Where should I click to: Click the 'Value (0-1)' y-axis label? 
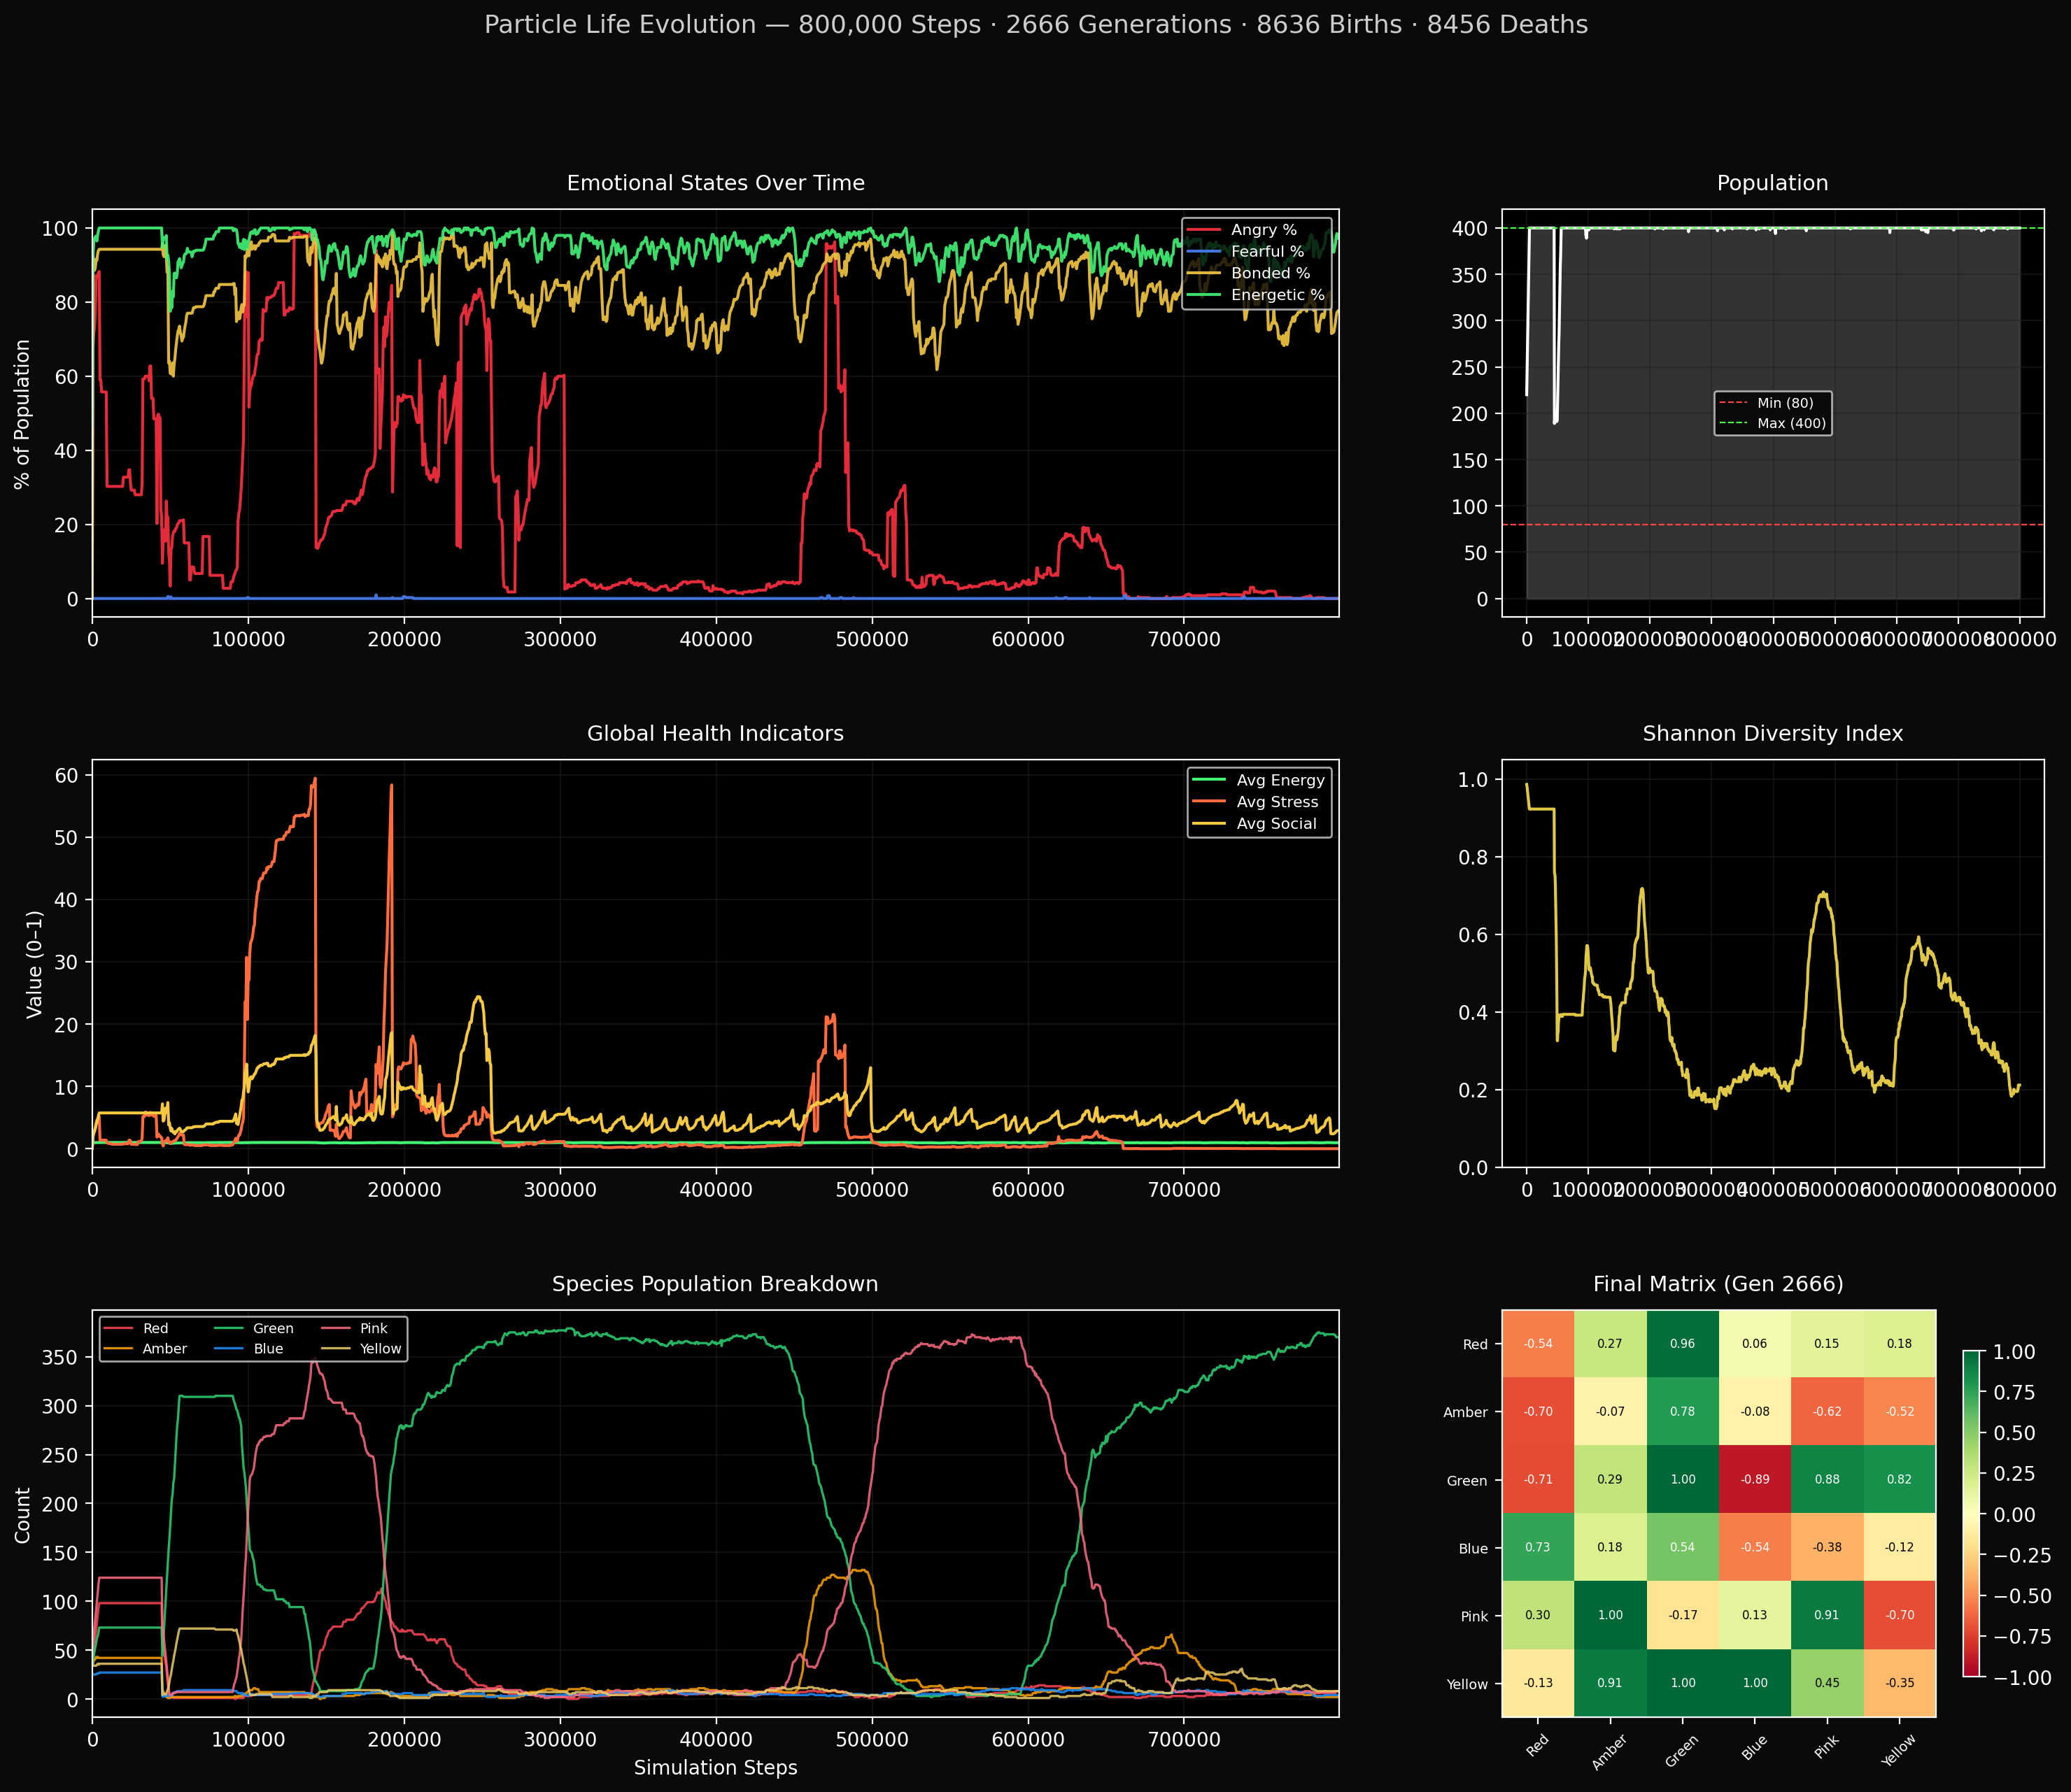click(34, 964)
